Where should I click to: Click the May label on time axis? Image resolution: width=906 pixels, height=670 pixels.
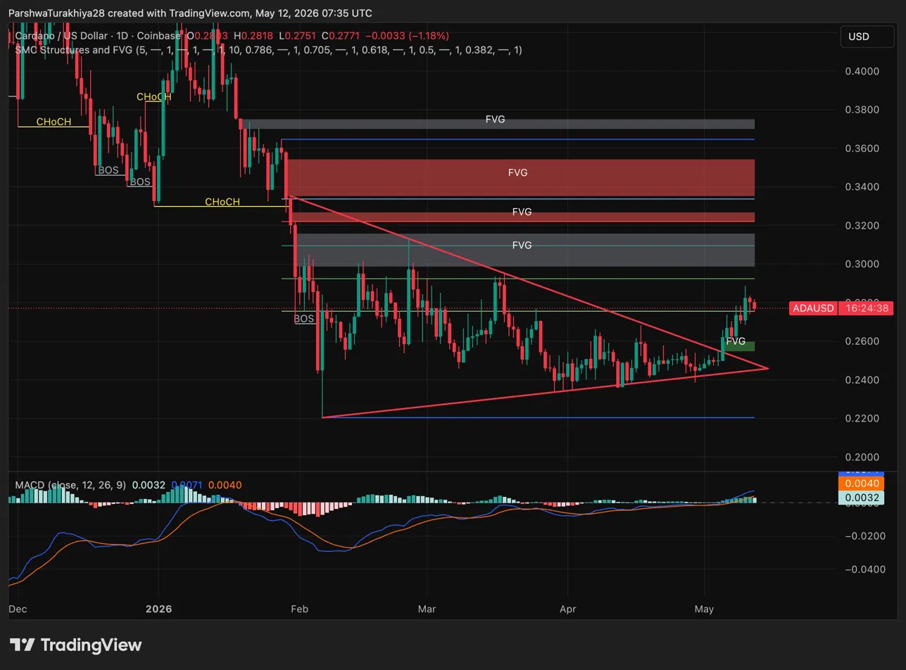click(x=704, y=609)
